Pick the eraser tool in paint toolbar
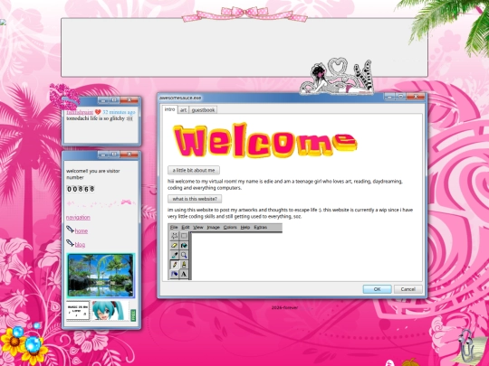 coord(175,246)
